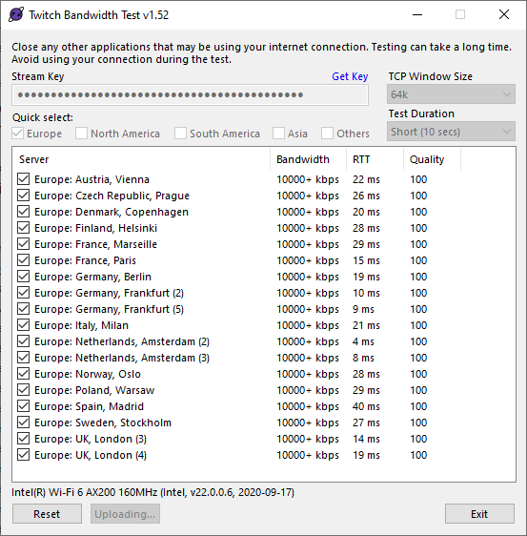Open the Get Key link

click(x=350, y=76)
